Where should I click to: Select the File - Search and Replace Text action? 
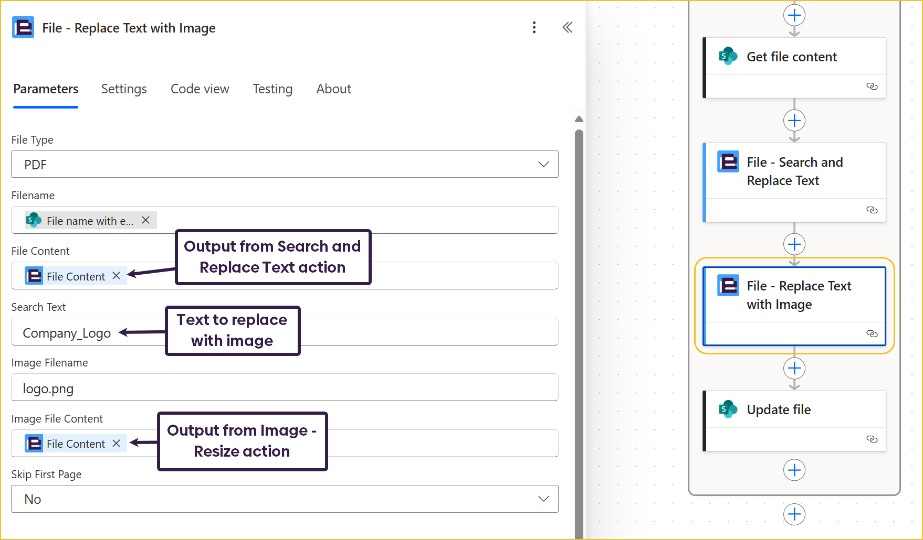tap(794, 171)
